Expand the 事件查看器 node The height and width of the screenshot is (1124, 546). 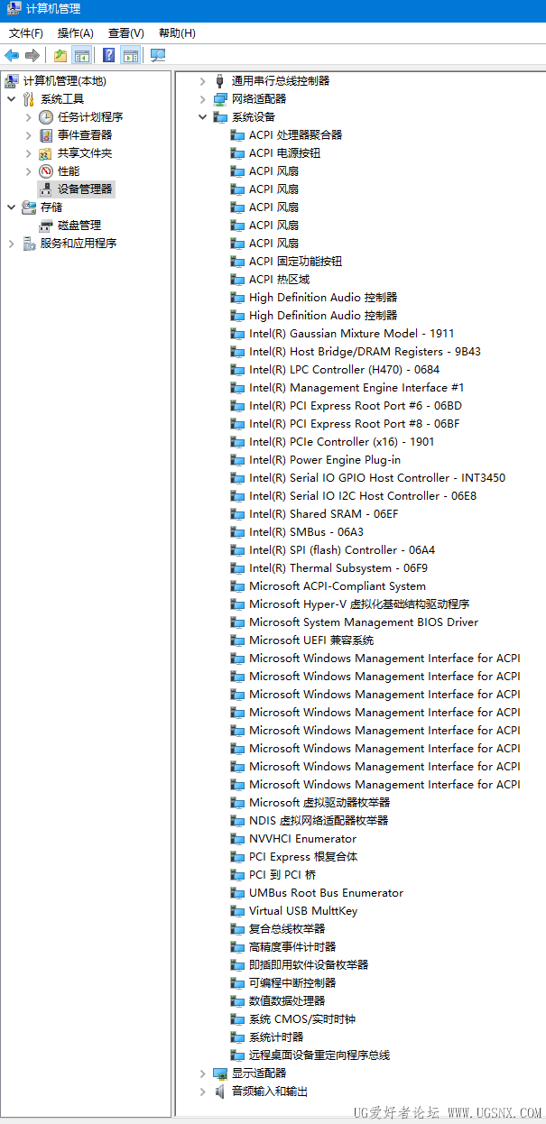pyautogui.click(x=28, y=135)
